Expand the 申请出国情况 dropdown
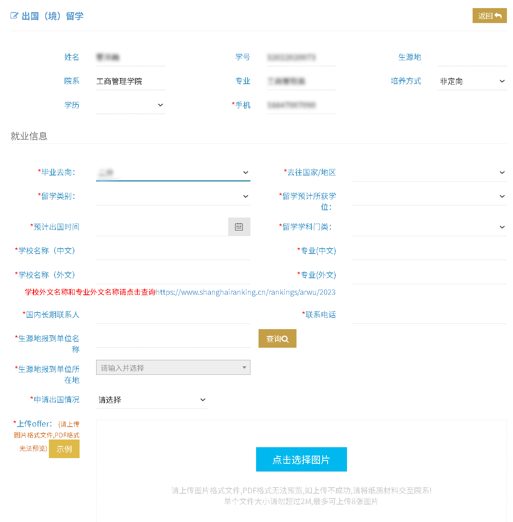Image resolution: width=513 pixels, height=522 pixels. [x=151, y=400]
